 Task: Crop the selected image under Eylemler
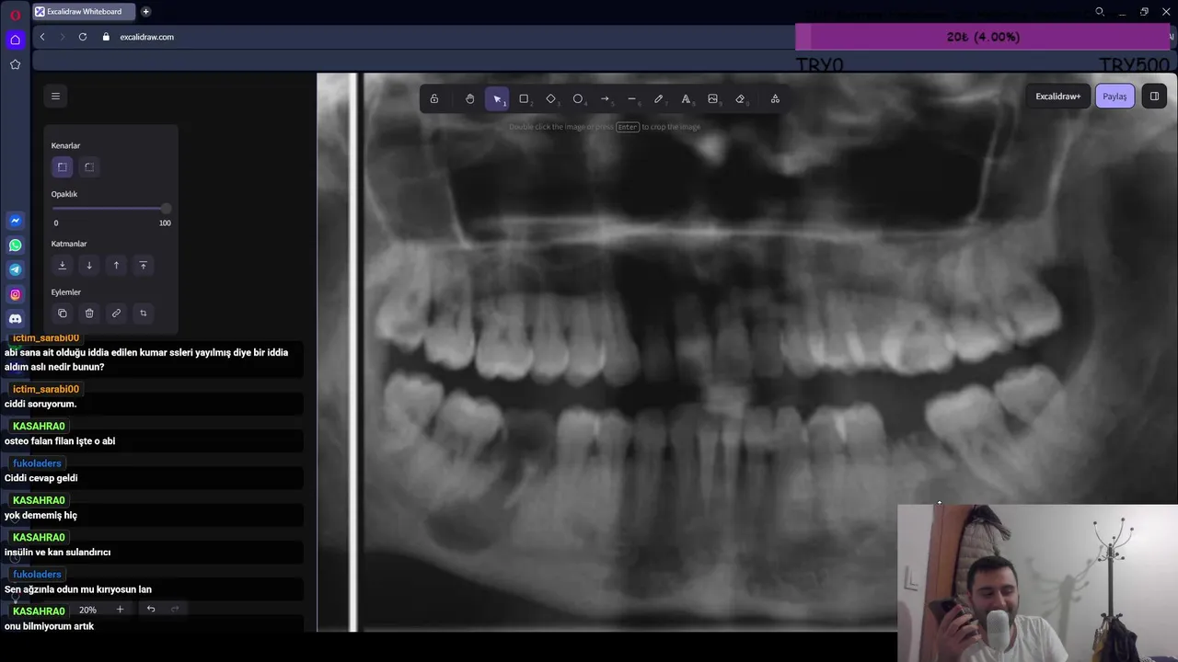coord(143,313)
